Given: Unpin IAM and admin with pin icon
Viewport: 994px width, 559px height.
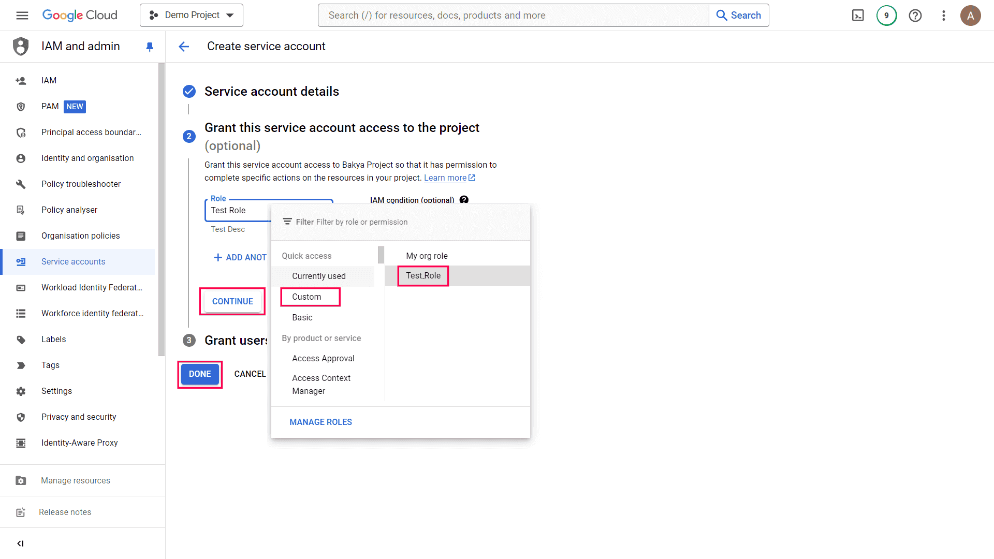Looking at the screenshot, I should (x=150, y=47).
